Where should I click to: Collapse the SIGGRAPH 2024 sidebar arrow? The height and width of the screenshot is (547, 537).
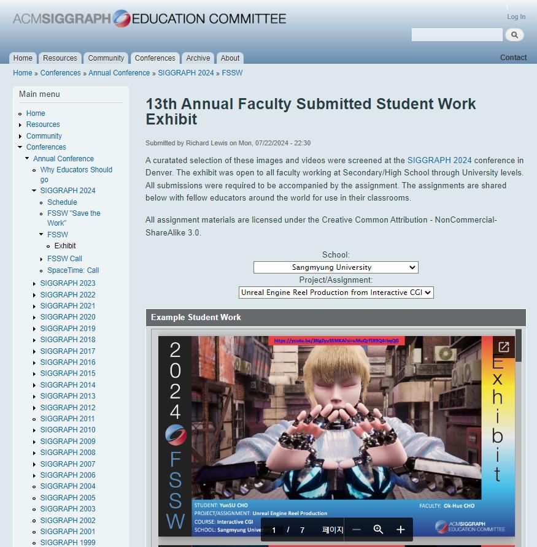[34, 191]
